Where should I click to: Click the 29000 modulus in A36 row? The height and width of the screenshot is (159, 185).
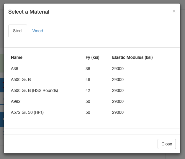(118, 69)
